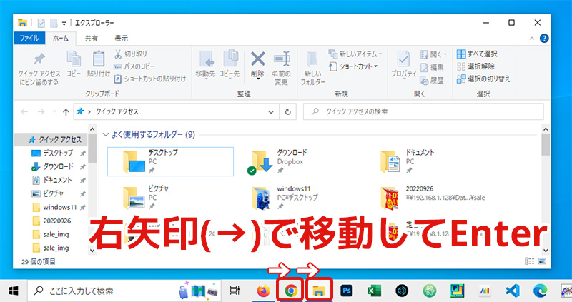
Task: Choose Copy path (パスのコピー)
Action: 134,66
